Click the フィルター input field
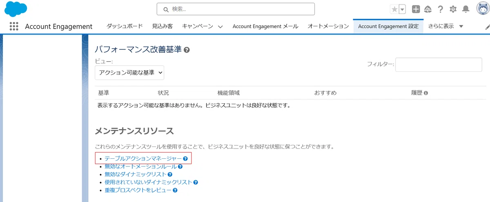 [x=439, y=64]
